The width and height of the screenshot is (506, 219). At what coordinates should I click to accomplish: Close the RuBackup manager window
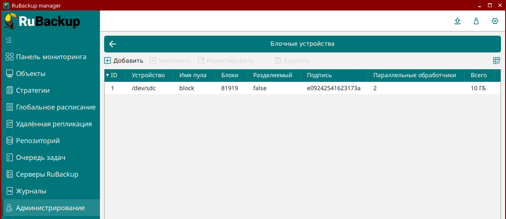coord(500,5)
